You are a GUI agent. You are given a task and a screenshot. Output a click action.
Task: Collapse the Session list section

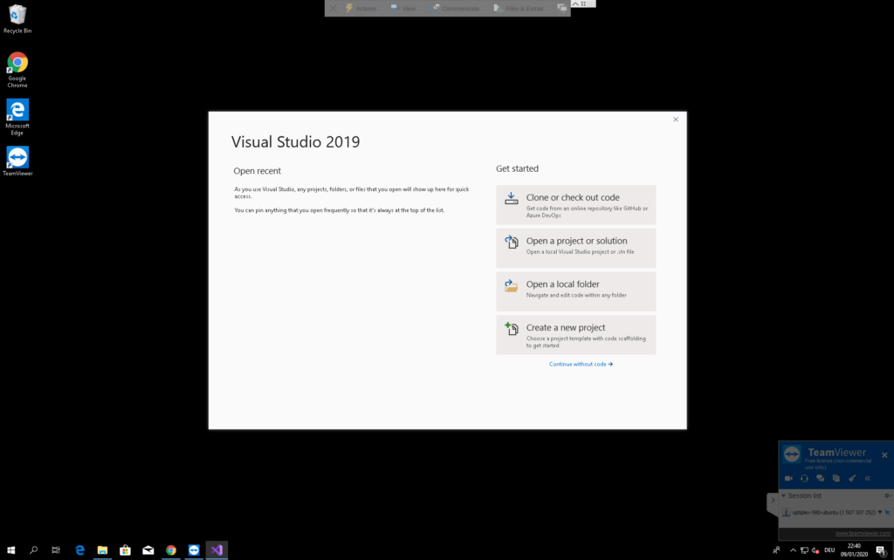click(784, 495)
